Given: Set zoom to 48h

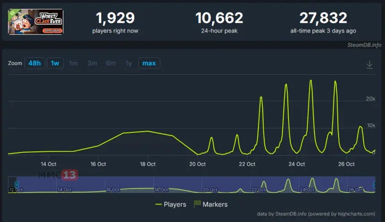Looking at the screenshot, I should (34, 63).
